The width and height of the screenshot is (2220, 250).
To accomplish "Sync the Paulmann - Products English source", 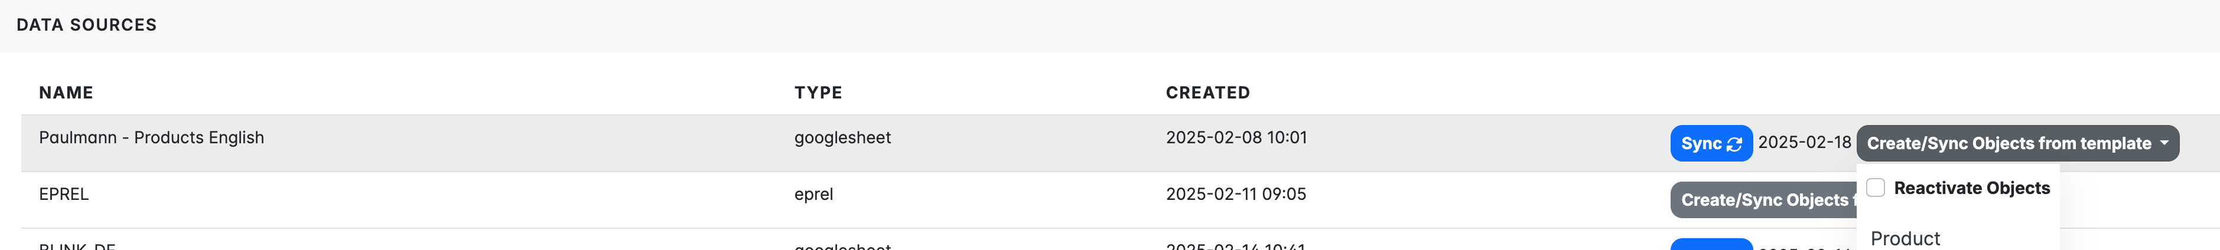I will pyautogui.click(x=1711, y=143).
